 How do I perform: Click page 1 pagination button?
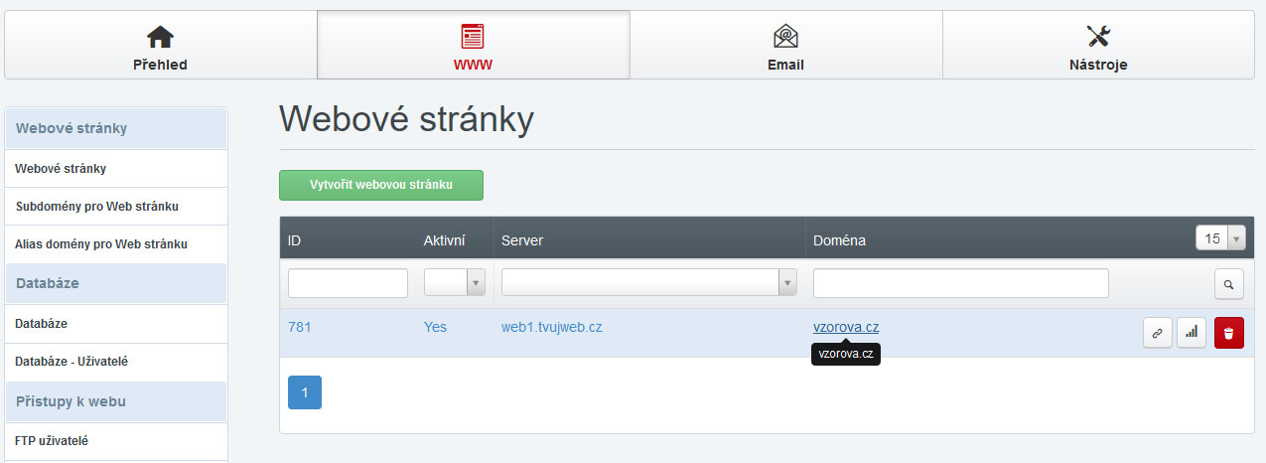click(x=305, y=392)
